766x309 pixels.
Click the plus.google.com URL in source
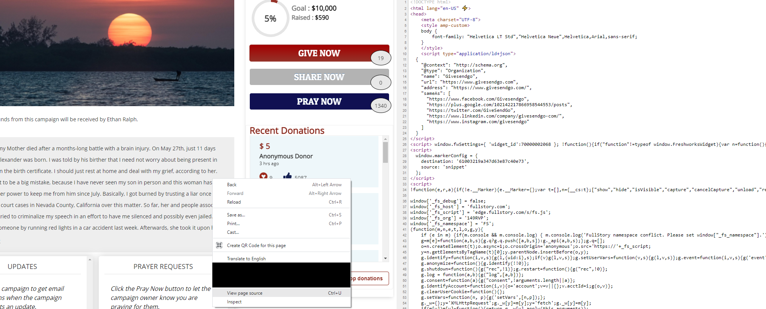499,105
